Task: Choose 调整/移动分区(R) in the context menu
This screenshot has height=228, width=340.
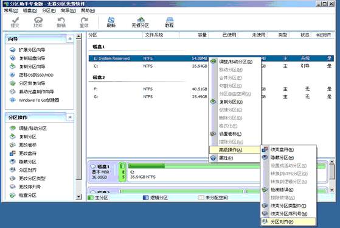Action: tap(235, 62)
